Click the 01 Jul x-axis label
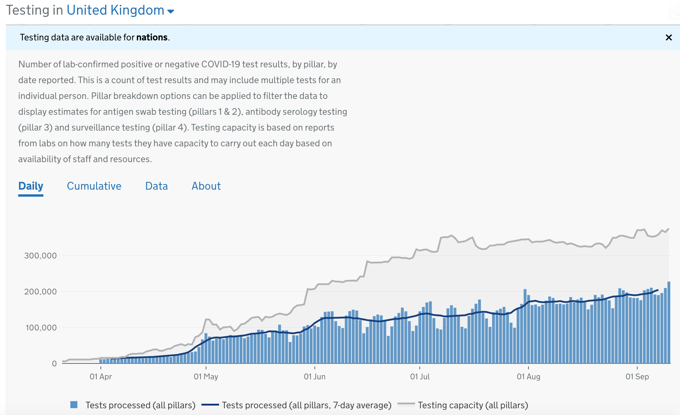The height and width of the screenshot is (415, 680). (420, 377)
